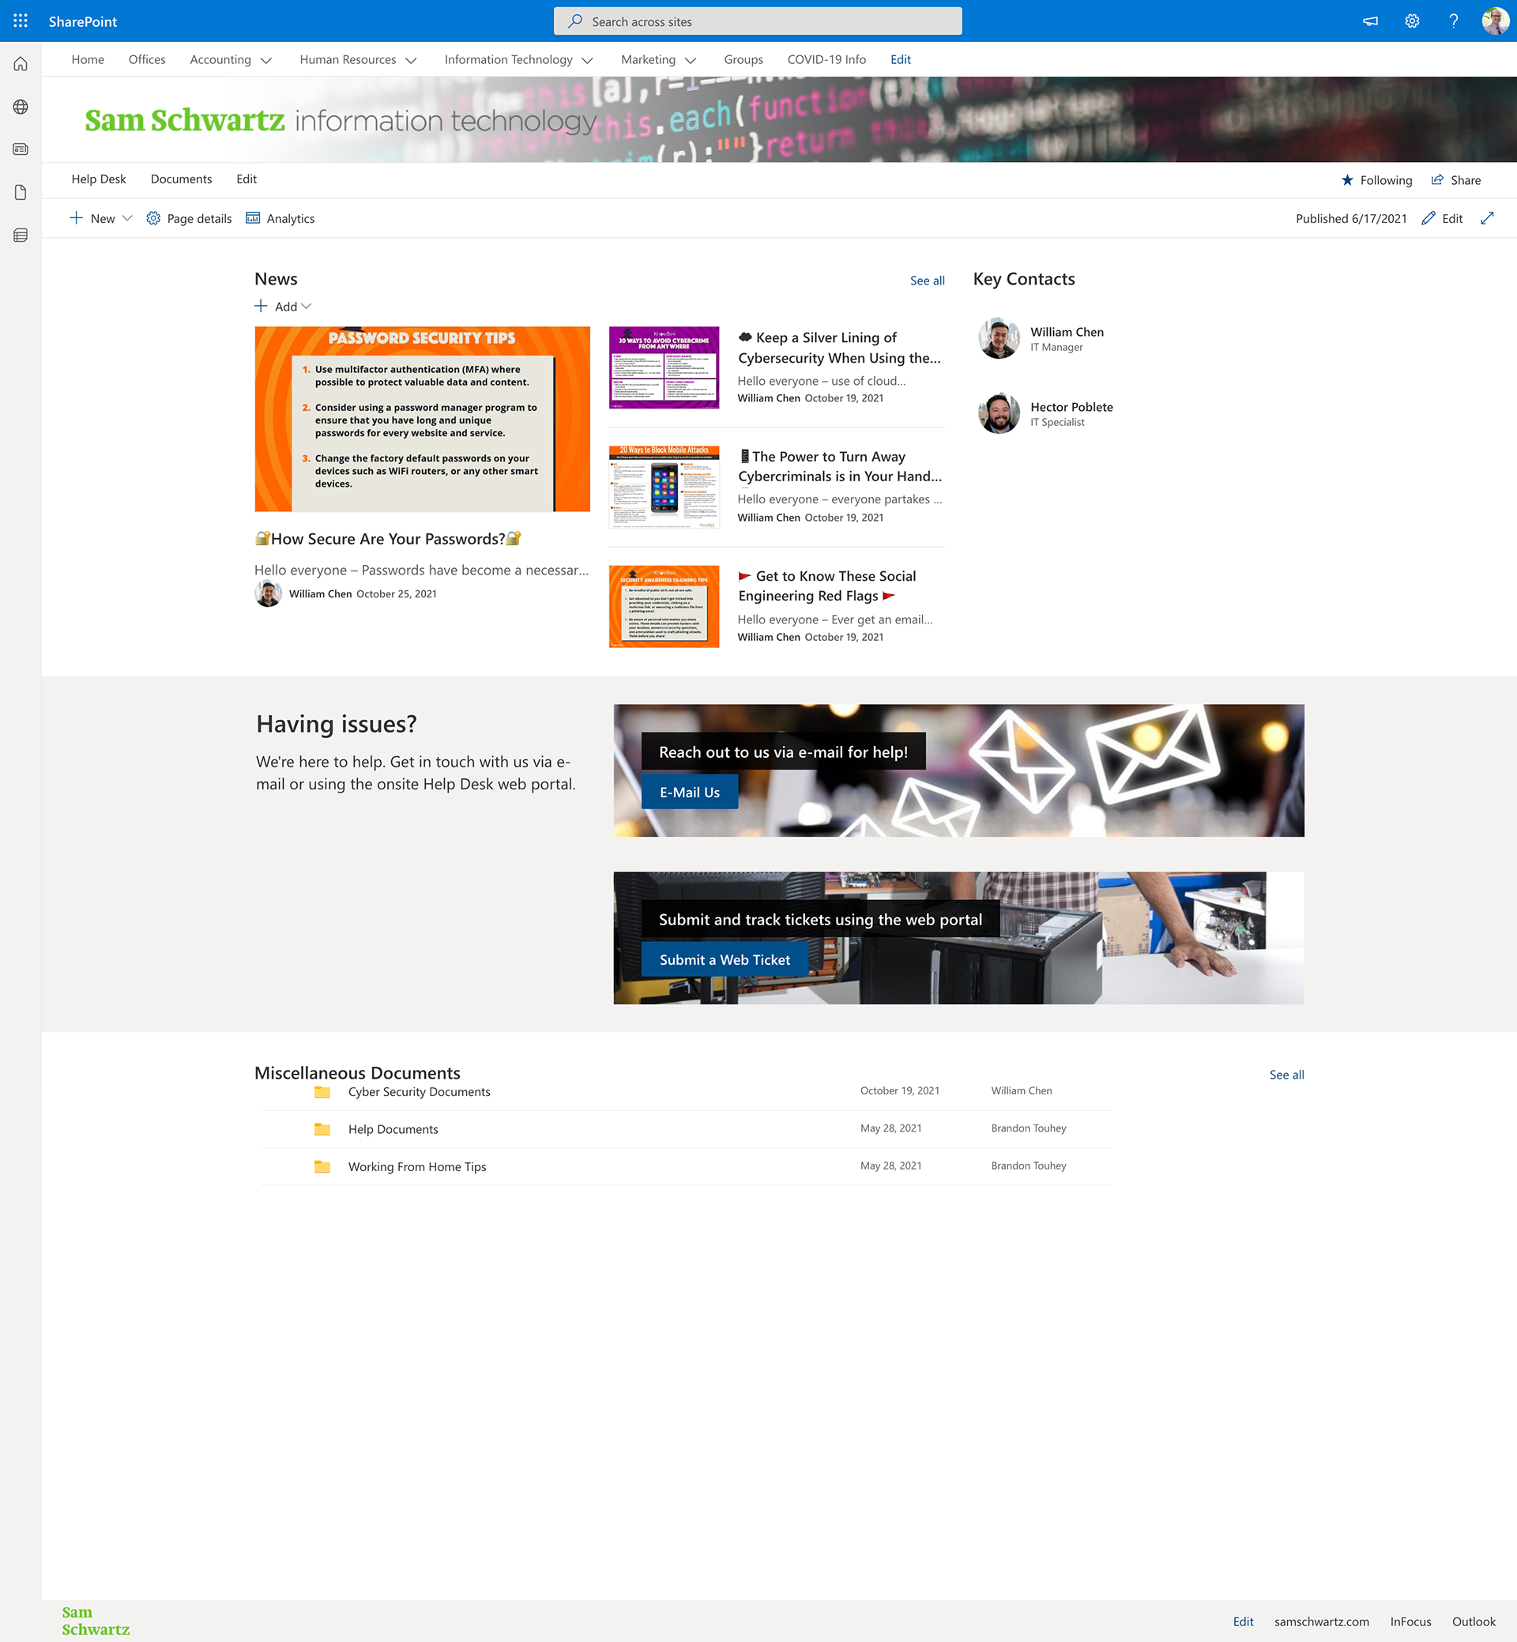Open samschwartz.com footer link

(x=1321, y=1621)
